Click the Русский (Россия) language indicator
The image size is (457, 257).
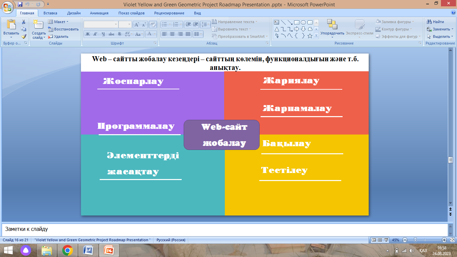pos(171,240)
